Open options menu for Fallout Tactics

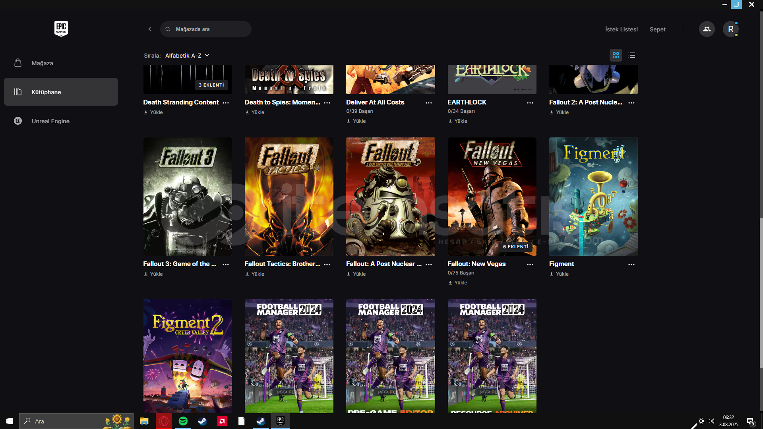327,264
